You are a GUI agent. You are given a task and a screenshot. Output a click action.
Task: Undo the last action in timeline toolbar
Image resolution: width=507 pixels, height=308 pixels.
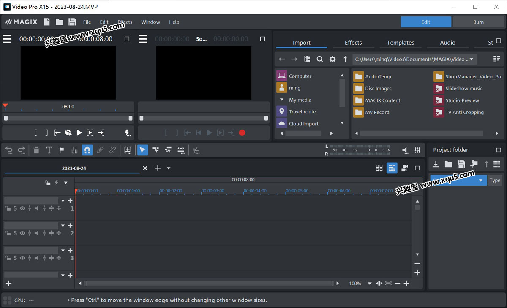click(9, 150)
